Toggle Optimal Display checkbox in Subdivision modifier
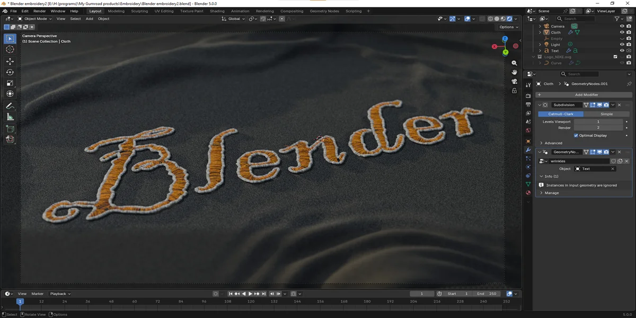The image size is (636, 318). [x=577, y=135]
